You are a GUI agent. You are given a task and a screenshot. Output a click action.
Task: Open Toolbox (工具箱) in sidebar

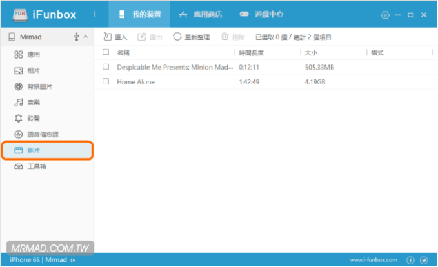click(x=47, y=166)
